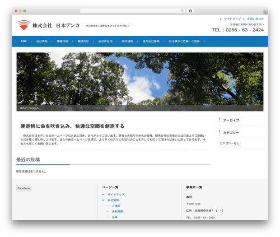280x237 pixels.
Task: Click the yellow minimize window button
Action: click(x=20, y=11)
